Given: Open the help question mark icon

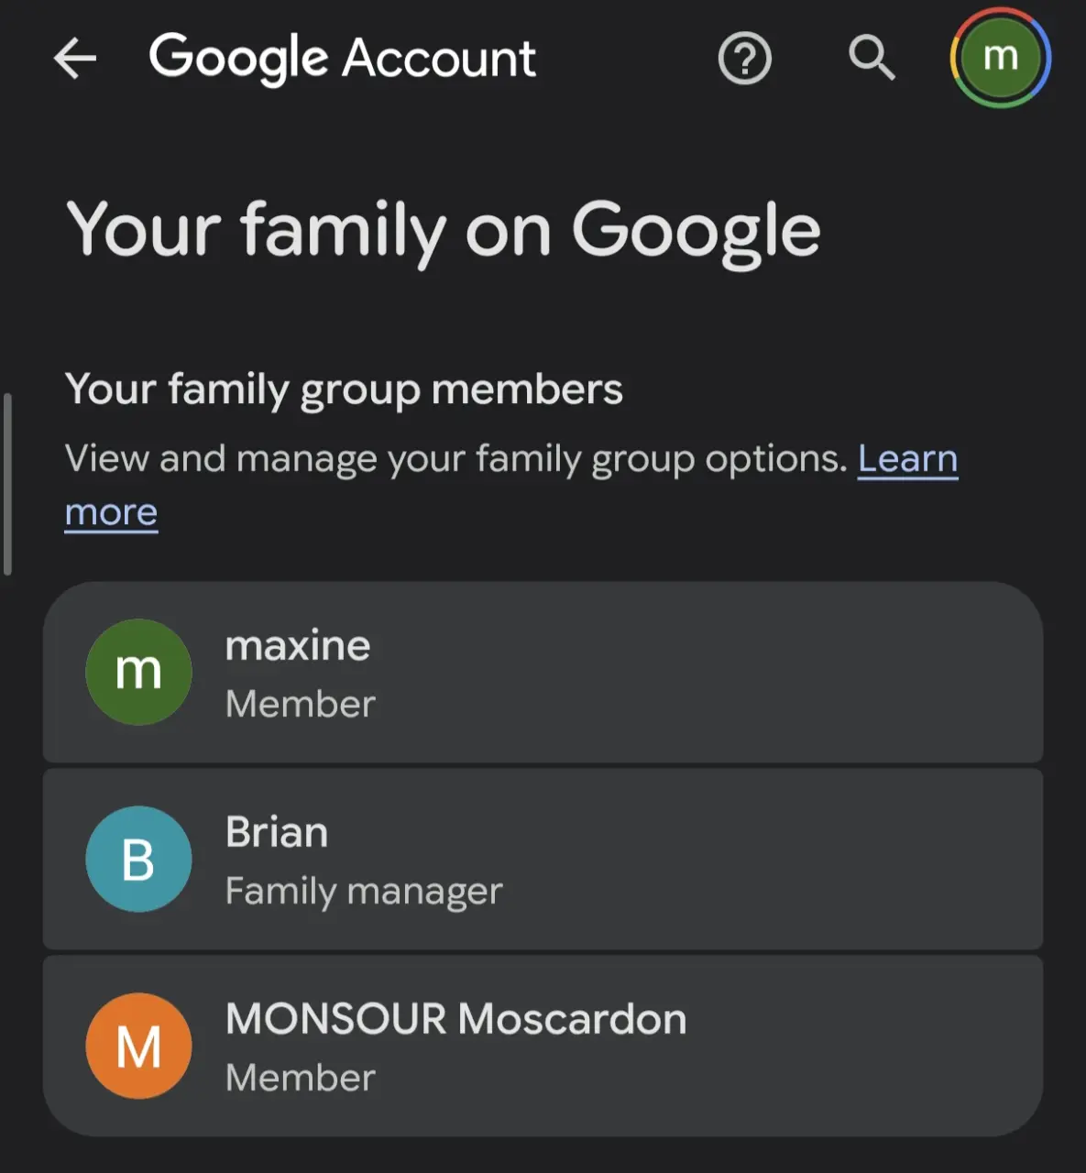Looking at the screenshot, I should (744, 59).
